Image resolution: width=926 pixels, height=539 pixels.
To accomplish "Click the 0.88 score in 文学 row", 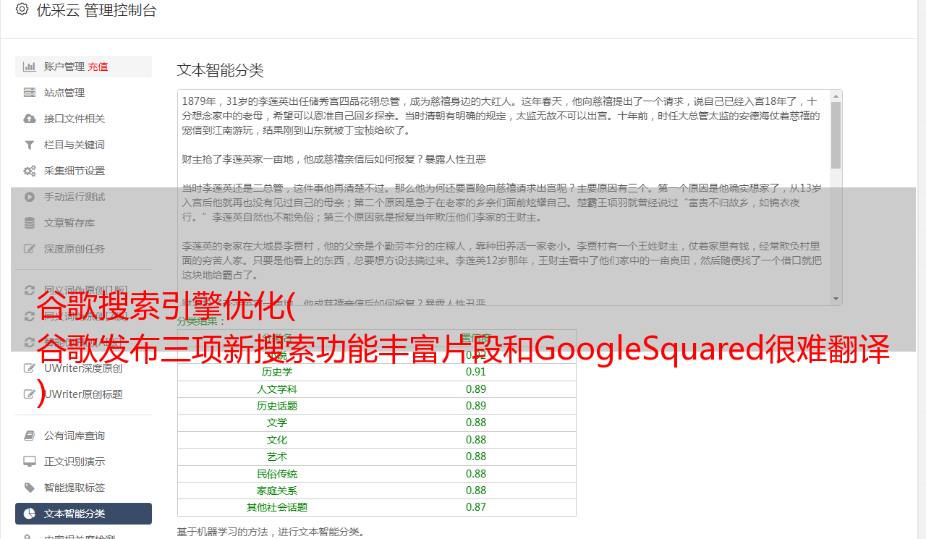I will 476,423.
